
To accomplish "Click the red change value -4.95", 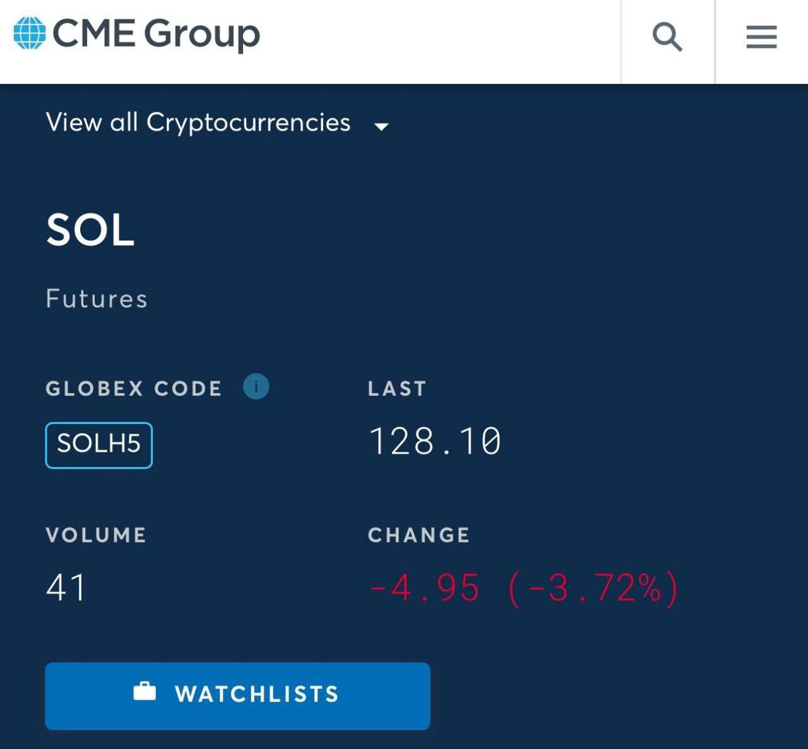I will [424, 588].
